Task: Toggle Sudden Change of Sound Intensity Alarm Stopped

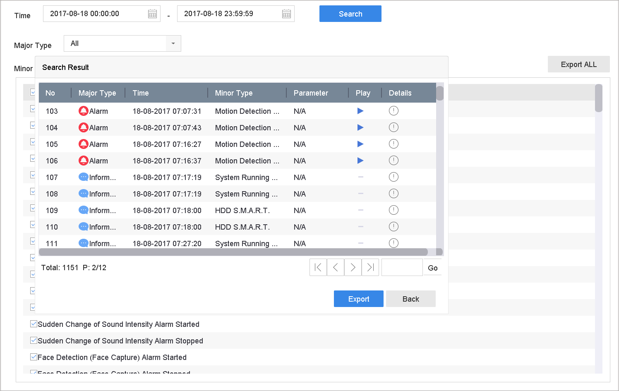Action: pyautogui.click(x=34, y=341)
